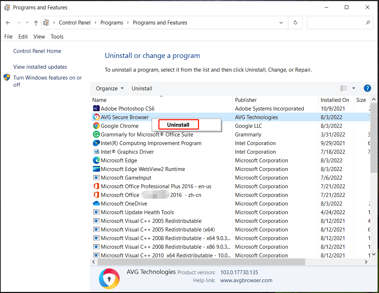Open View installed updates link
Viewport: 379px width, 293px height.
point(40,67)
